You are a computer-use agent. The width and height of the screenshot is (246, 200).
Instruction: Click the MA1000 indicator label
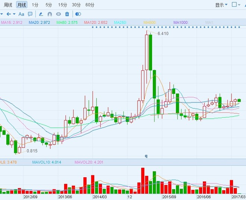click(181, 22)
